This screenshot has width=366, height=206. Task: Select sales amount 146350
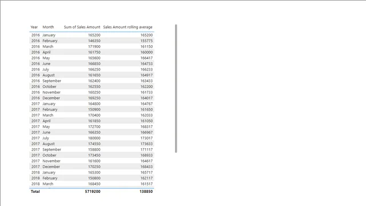pyautogui.click(x=94, y=41)
